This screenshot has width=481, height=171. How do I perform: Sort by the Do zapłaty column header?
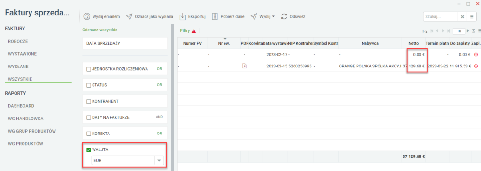(x=460, y=44)
